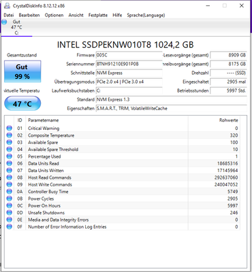The width and height of the screenshot is (252, 272).
Task: Click the Schnittstelle field NVM Express
Action: click(129, 73)
